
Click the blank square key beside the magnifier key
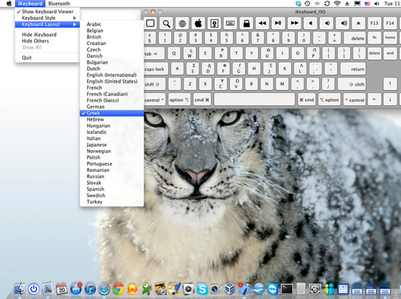coord(150,24)
